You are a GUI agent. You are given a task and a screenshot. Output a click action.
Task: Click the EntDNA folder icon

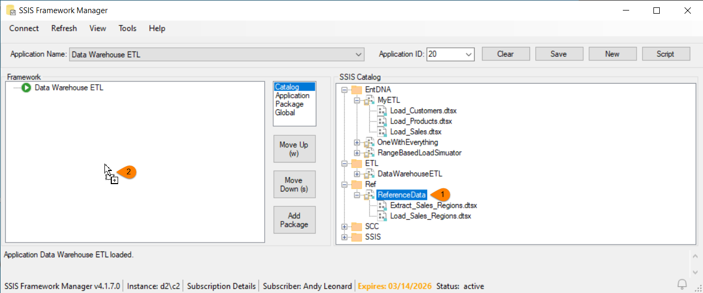[x=357, y=90]
